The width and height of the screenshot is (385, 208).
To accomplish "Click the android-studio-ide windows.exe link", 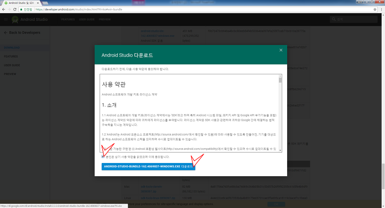I will coord(157,33).
